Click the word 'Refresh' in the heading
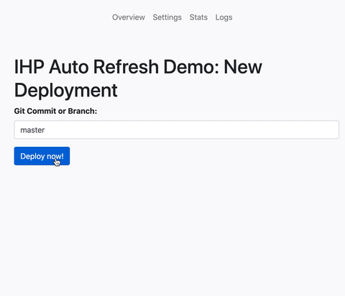 click(x=126, y=66)
